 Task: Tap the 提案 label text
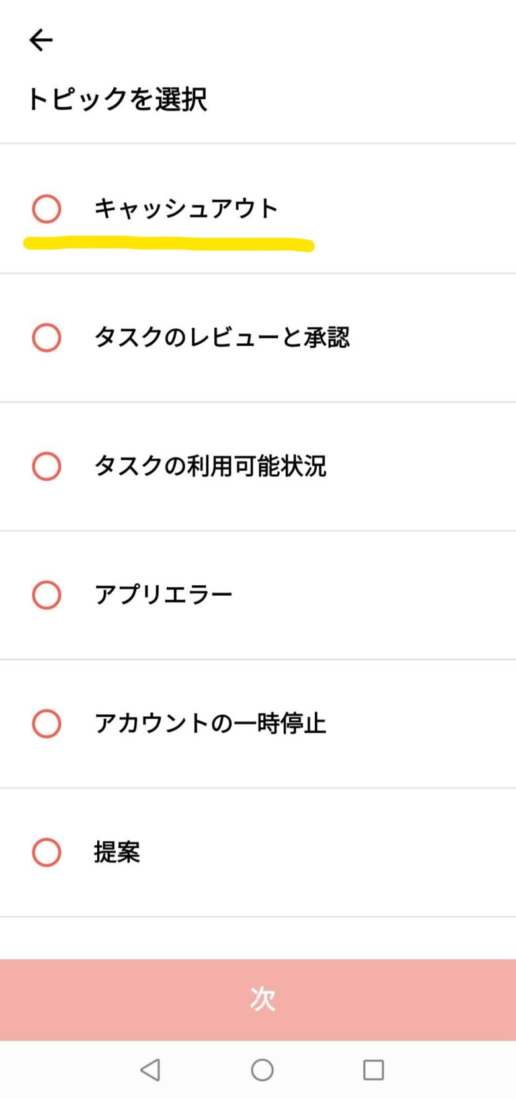tap(117, 852)
